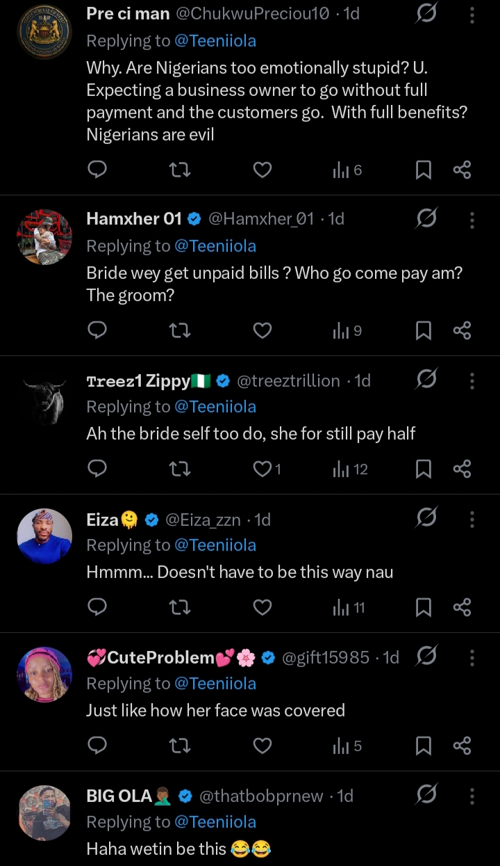
Task: Share Pre ci man's tweet
Action: (462, 170)
